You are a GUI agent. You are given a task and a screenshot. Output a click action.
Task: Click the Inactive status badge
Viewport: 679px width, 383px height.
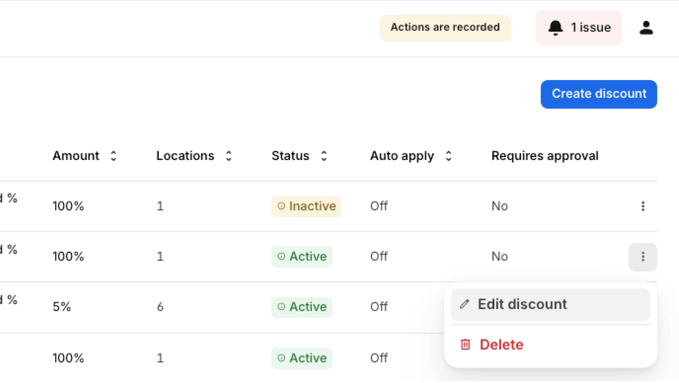coord(306,206)
